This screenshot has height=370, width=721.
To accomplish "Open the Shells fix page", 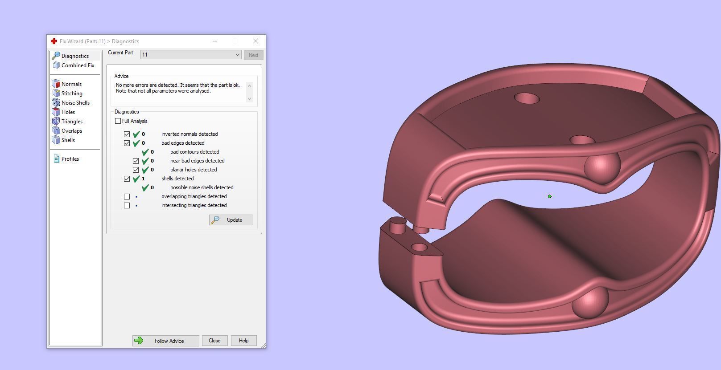I will point(68,140).
